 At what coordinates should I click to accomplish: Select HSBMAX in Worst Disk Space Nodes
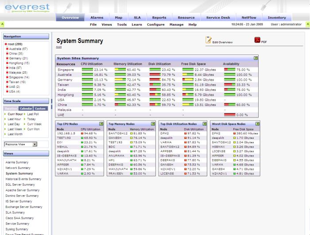[x=218, y=147]
